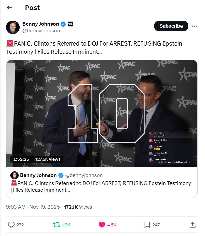Share the post using the share icon
The image size is (205, 236).
192,225
